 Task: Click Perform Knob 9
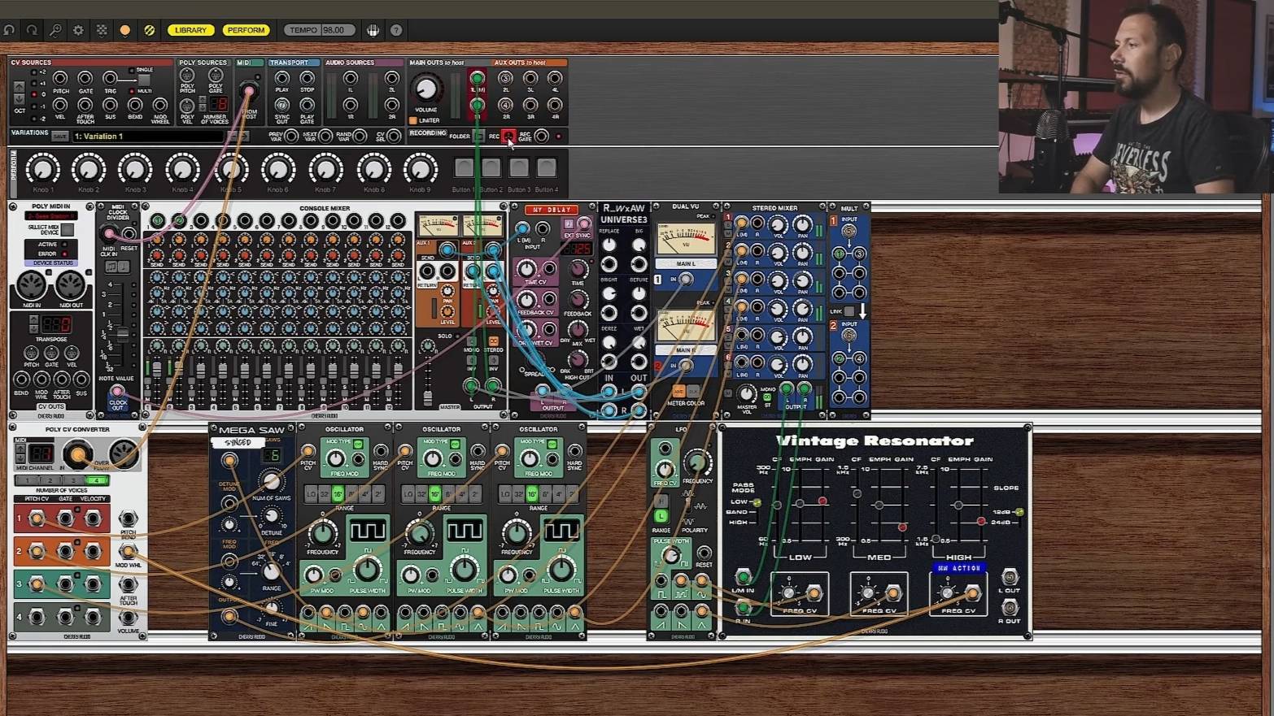coord(420,170)
